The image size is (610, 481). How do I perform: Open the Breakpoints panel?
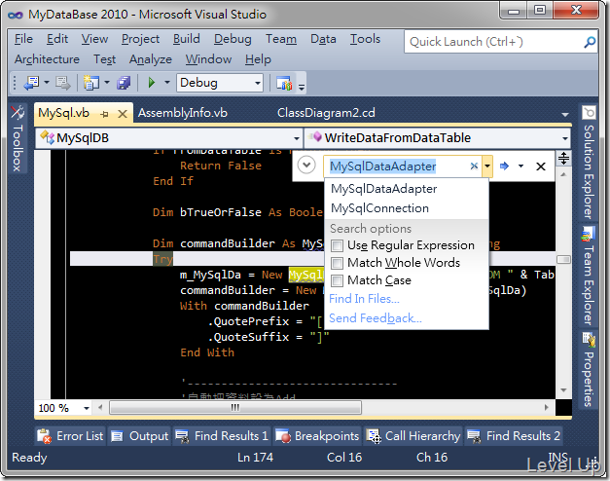click(317, 436)
